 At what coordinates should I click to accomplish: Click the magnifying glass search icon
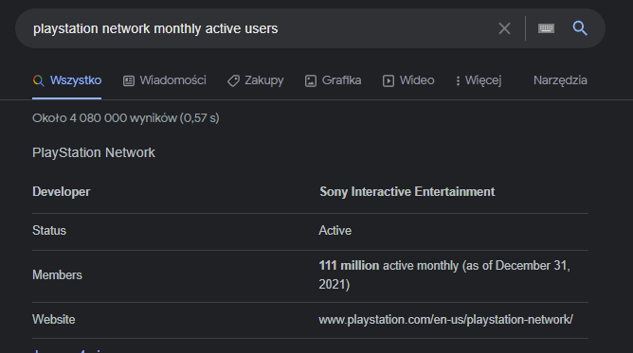[x=580, y=28]
